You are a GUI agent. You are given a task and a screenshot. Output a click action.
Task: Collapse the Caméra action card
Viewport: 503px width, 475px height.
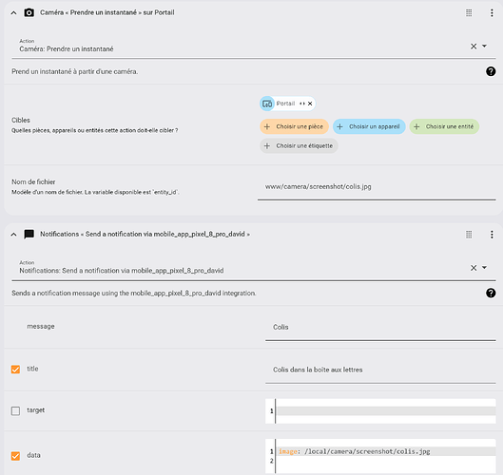pyautogui.click(x=13, y=12)
